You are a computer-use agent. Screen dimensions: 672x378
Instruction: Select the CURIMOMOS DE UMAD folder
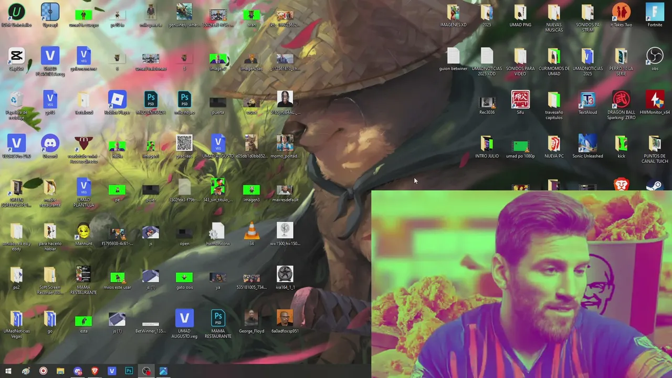(x=554, y=62)
